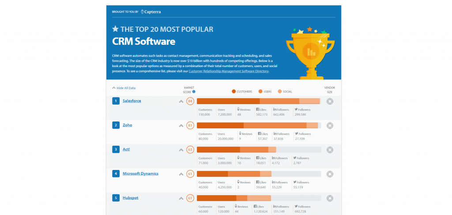Collapse the Salesforce data row chevron
This screenshot has width=452, height=215.
coord(181,102)
